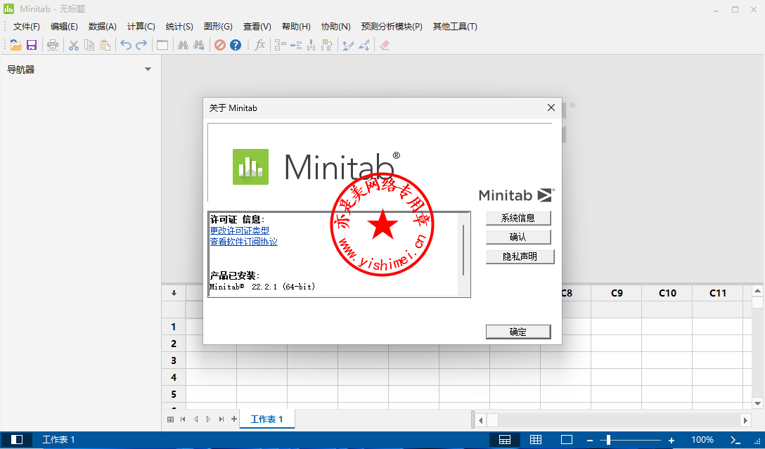This screenshot has width=765, height=449.
Task: Click the worksheet horizontal scrollbar left arrow
Action: pos(480,419)
